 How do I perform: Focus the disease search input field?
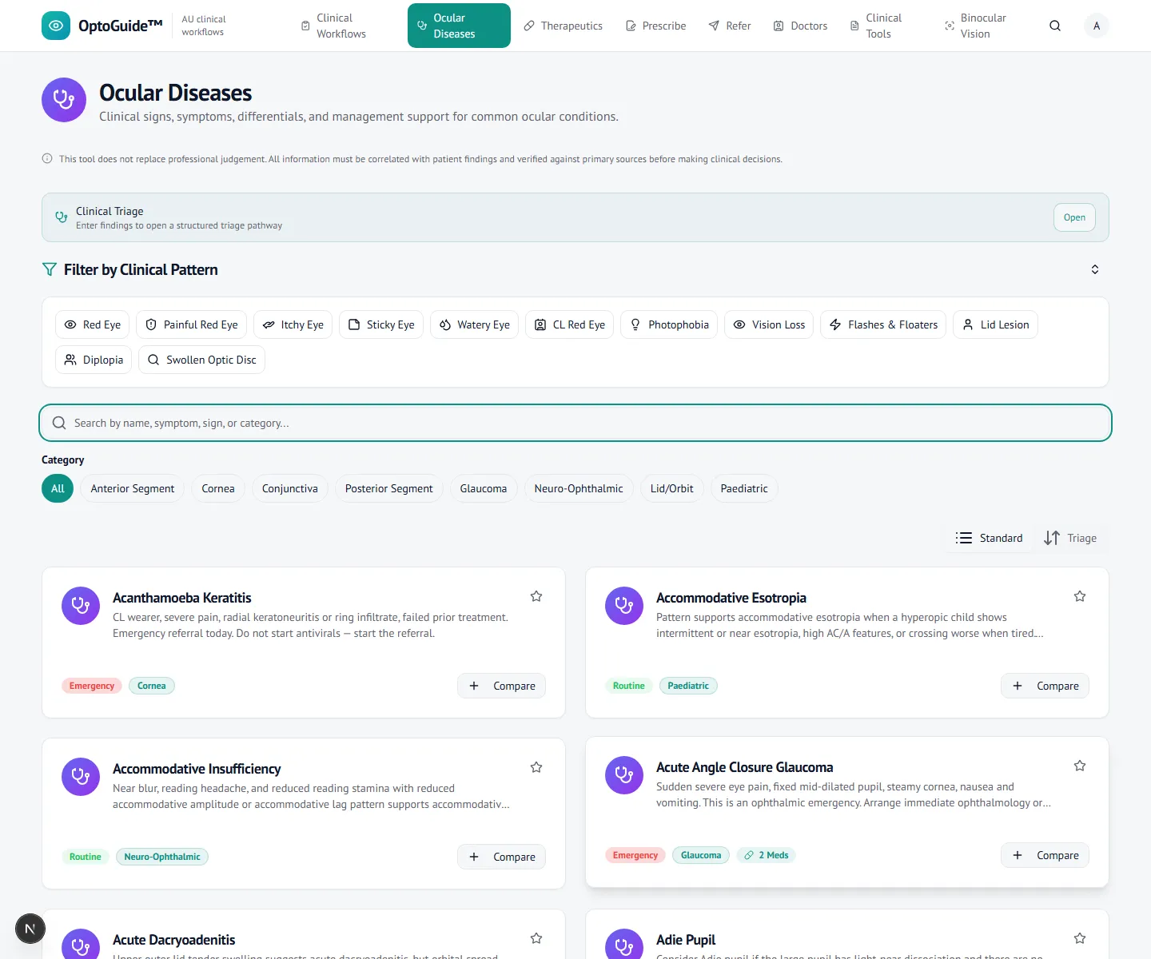[575, 423]
